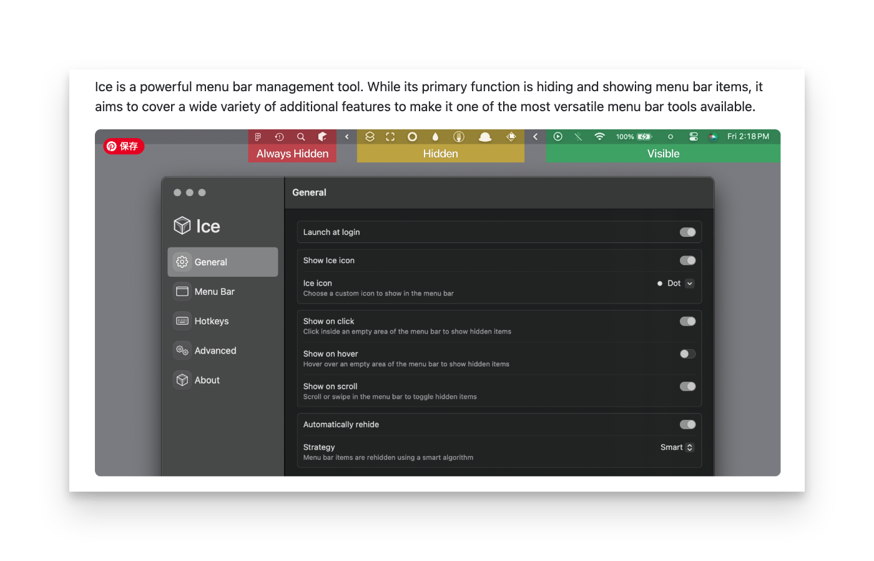
Task: Click the bowler hat menu bar icon
Action: point(485,137)
